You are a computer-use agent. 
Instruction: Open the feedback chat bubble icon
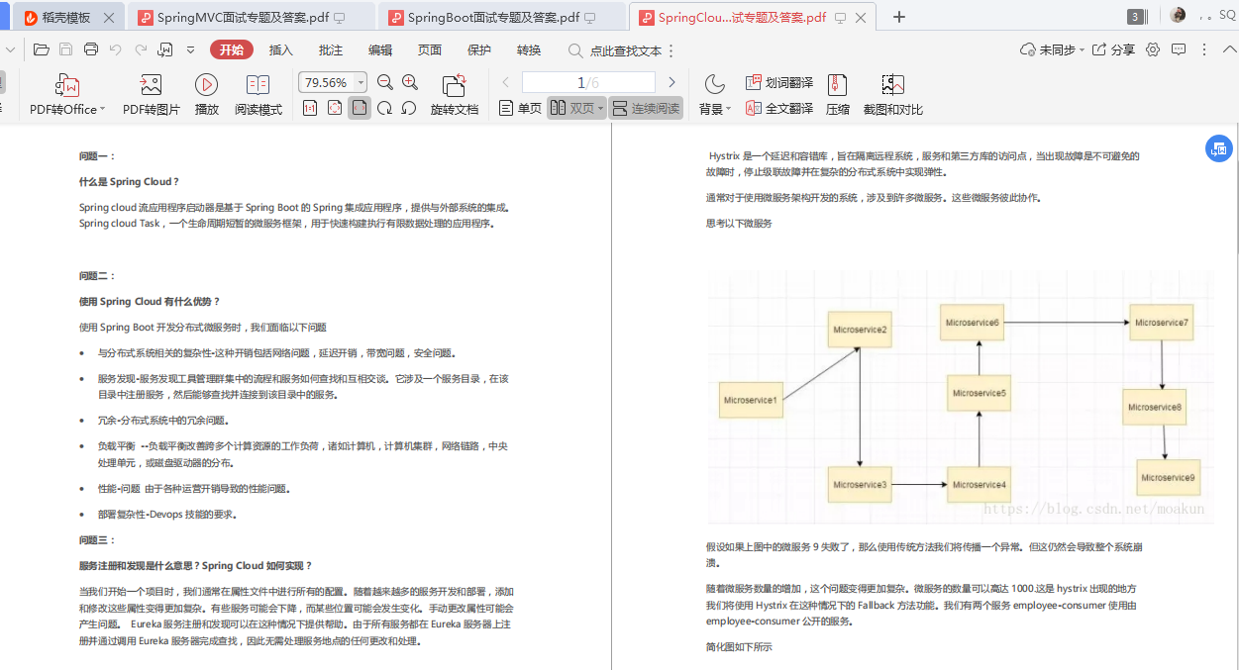pyautogui.click(x=1179, y=49)
